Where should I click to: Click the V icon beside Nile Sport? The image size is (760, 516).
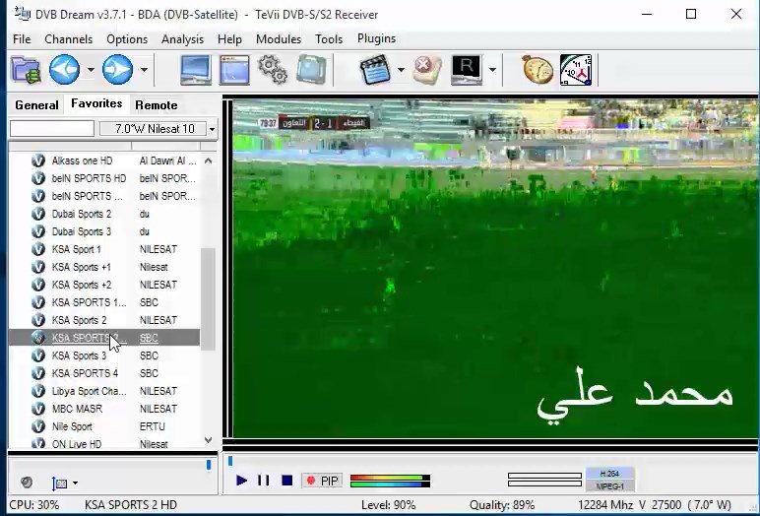point(38,426)
